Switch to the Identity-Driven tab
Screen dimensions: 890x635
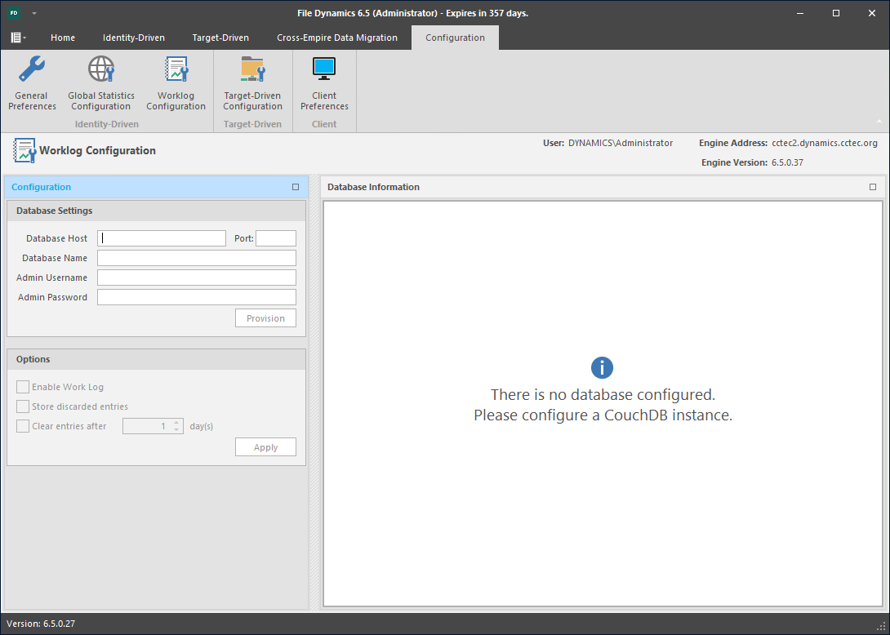tap(133, 38)
